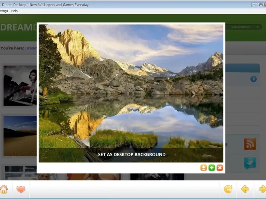Follow the Dream breadcrumb link
Screen dimensions: 266x199
[31, 48]
